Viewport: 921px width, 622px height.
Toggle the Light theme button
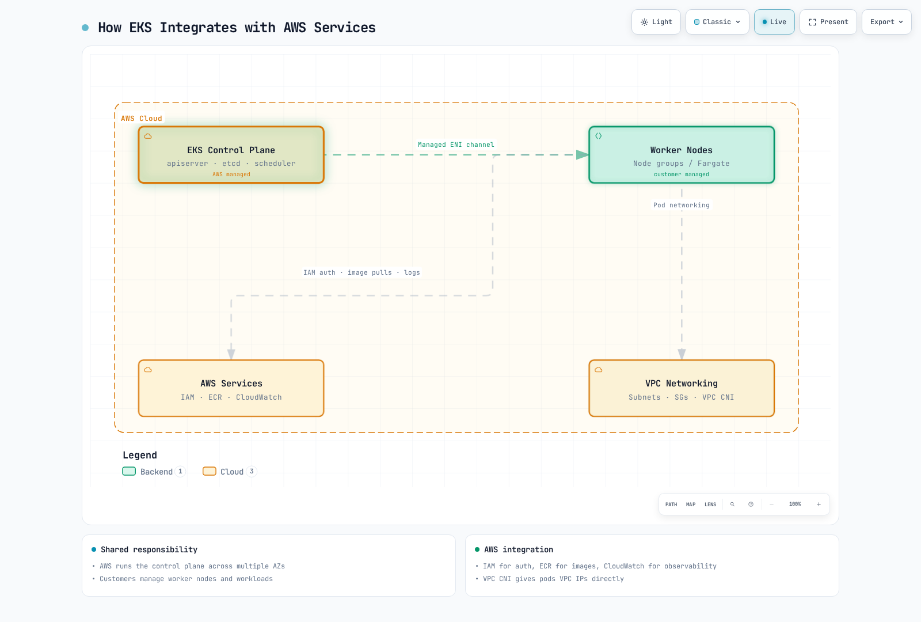[656, 22]
